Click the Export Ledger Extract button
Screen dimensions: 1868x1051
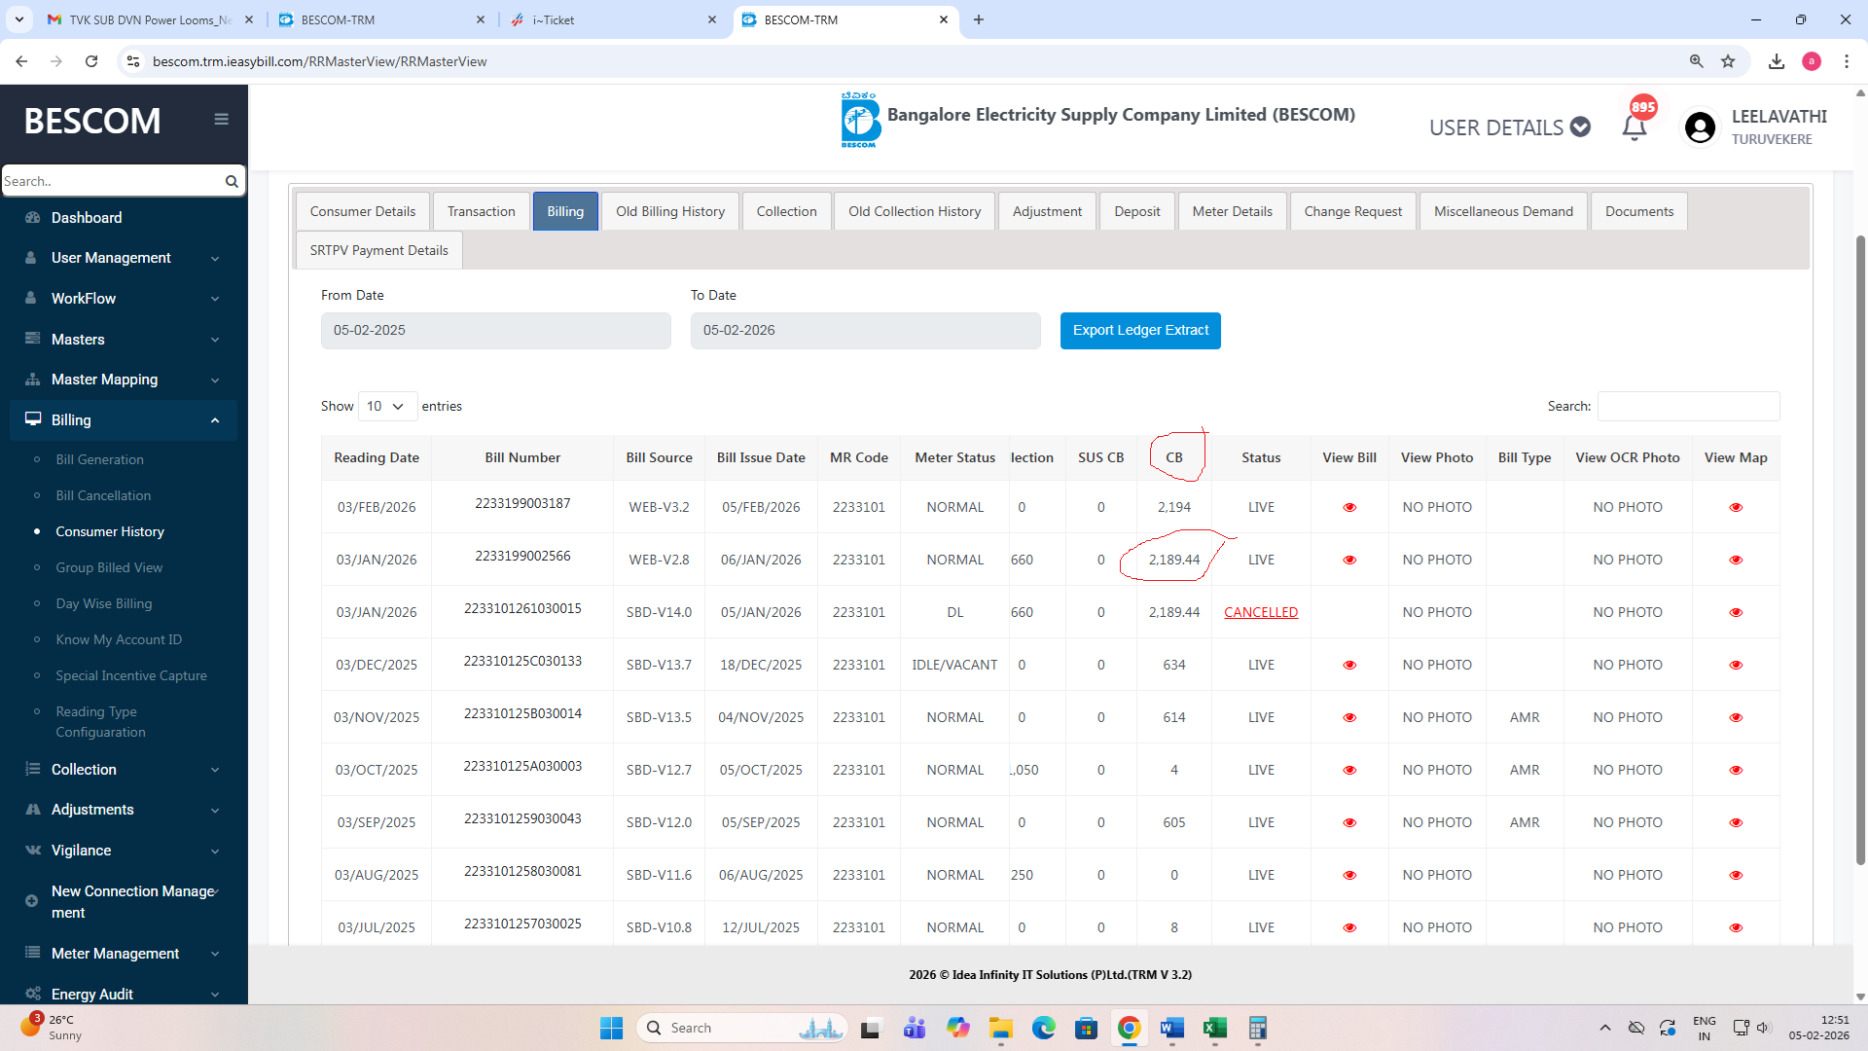coord(1139,330)
